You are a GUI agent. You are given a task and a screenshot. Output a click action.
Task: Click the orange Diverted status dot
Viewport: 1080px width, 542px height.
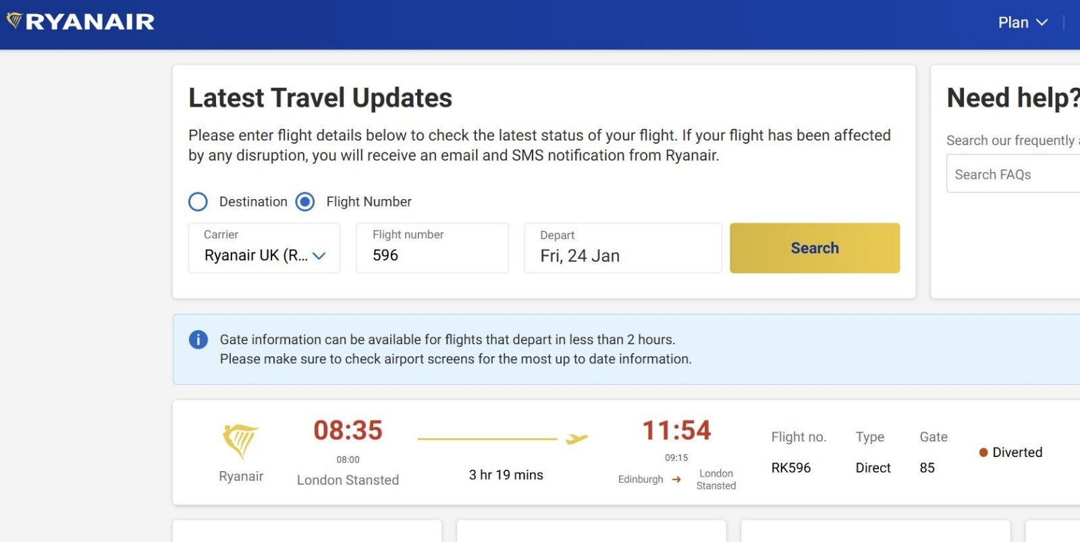tap(983, 452)
